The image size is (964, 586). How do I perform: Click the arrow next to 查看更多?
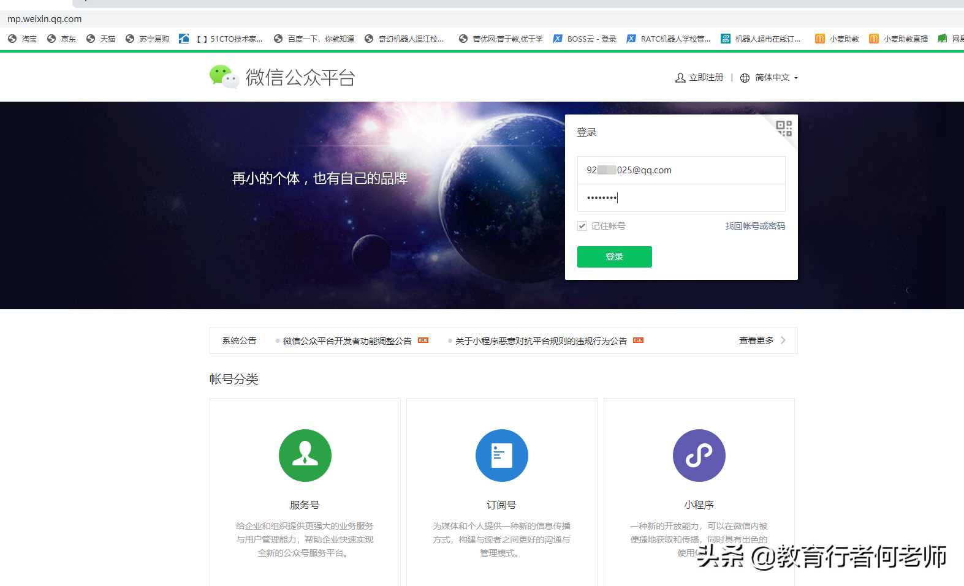coord(783,340)
